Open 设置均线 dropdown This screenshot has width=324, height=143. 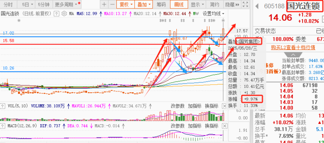coord(213,14)
